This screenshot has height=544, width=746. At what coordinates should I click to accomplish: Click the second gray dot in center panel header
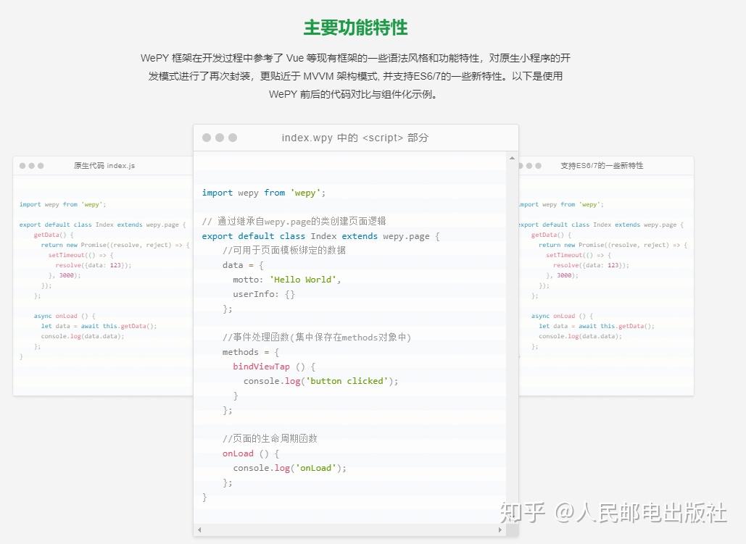pyautogui.click(x=220, y=138)
